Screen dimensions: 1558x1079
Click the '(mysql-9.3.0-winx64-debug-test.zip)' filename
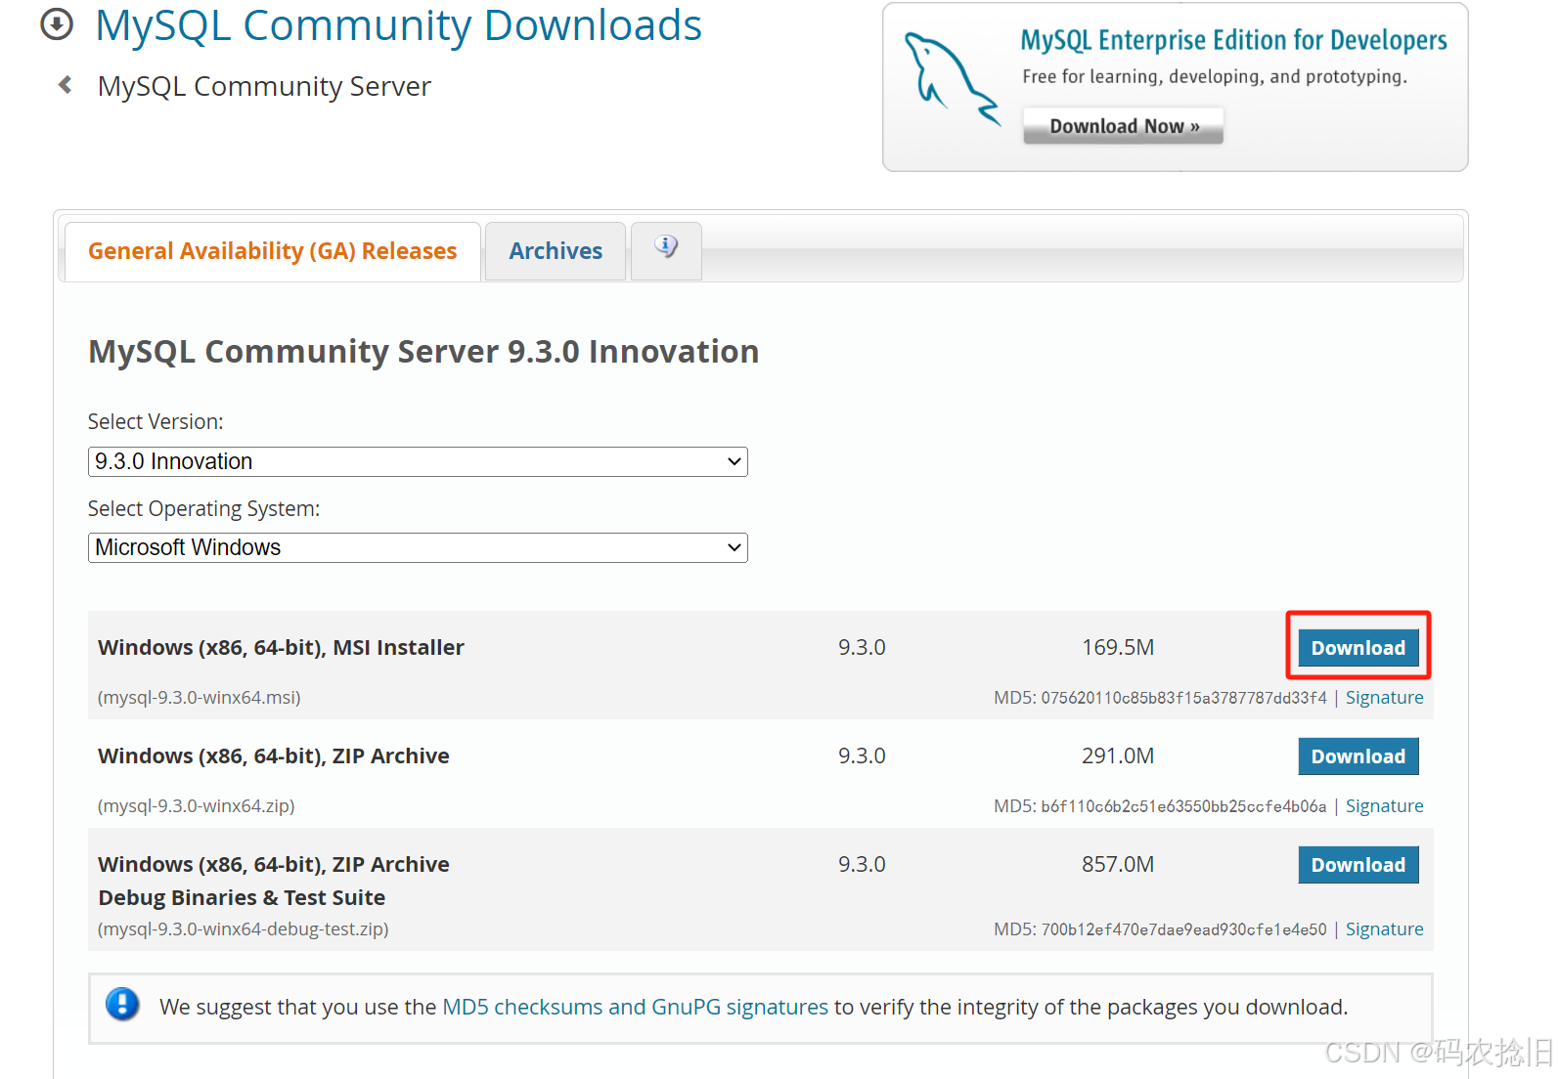243,928
